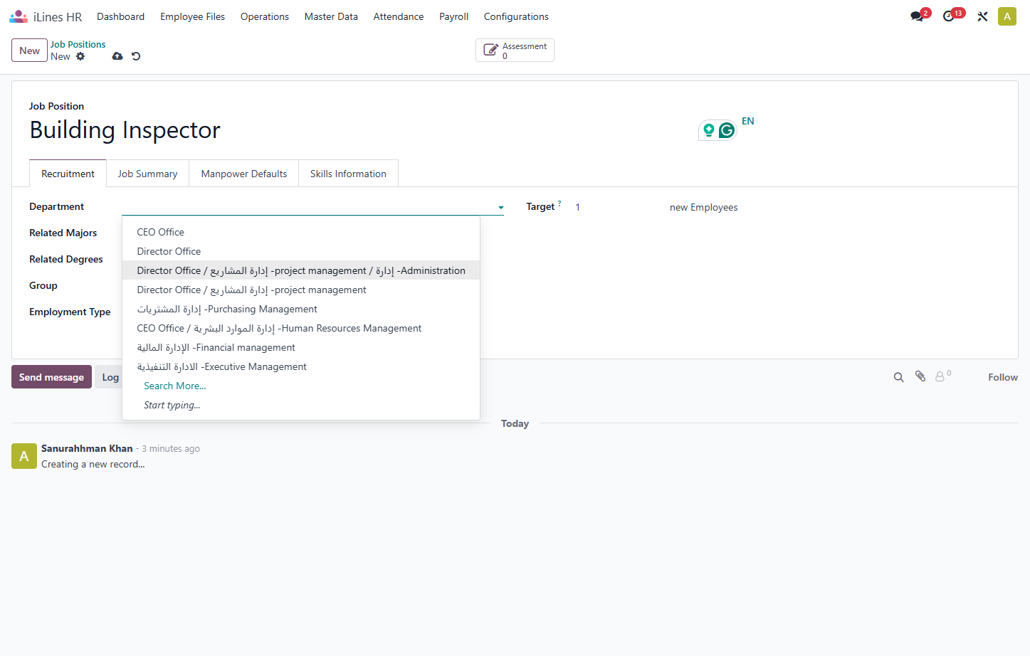
Task: Save record with the cloud upload icon
Action: coord(117,56)
